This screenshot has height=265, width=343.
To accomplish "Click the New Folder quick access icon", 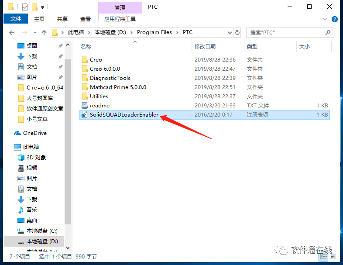I will tap(34, 7).
